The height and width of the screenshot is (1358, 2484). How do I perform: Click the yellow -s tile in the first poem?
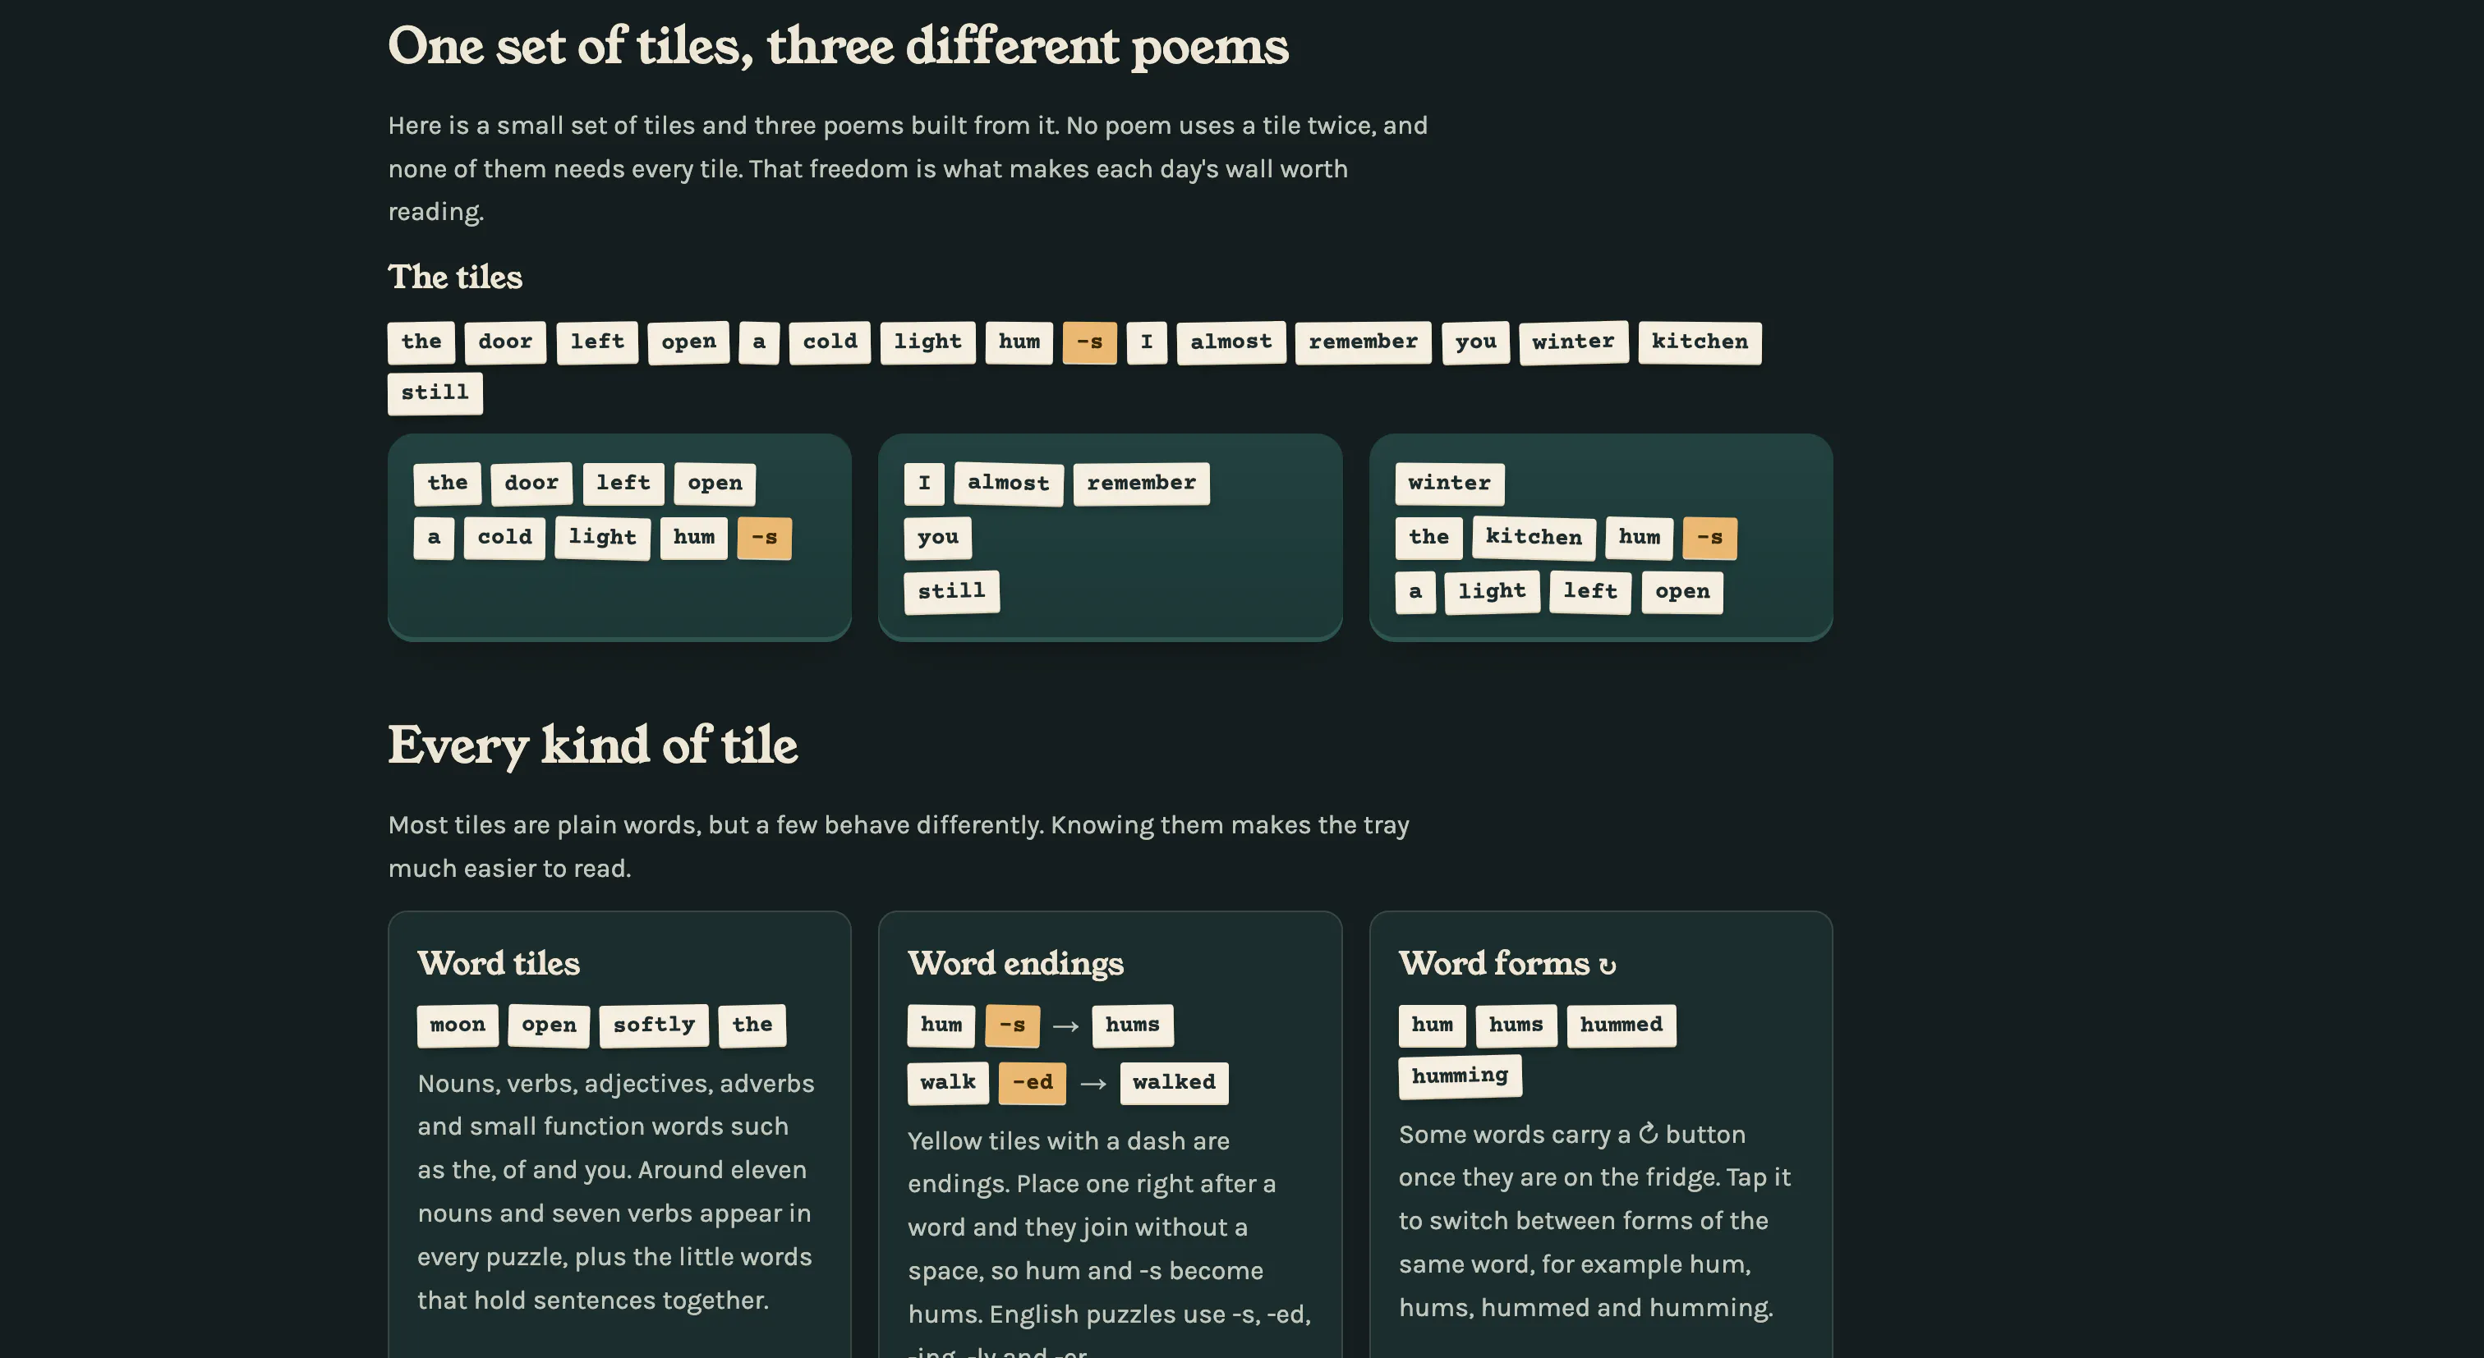point(764,538)
